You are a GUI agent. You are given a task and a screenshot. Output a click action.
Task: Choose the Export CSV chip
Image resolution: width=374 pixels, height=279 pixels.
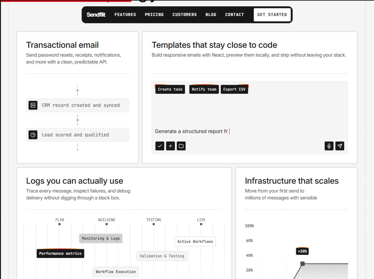point(234,89)
